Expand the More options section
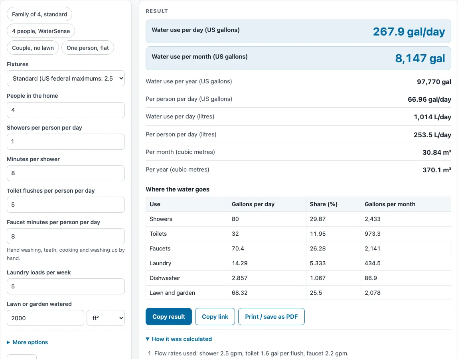The image size is (458, 359). 28,342
